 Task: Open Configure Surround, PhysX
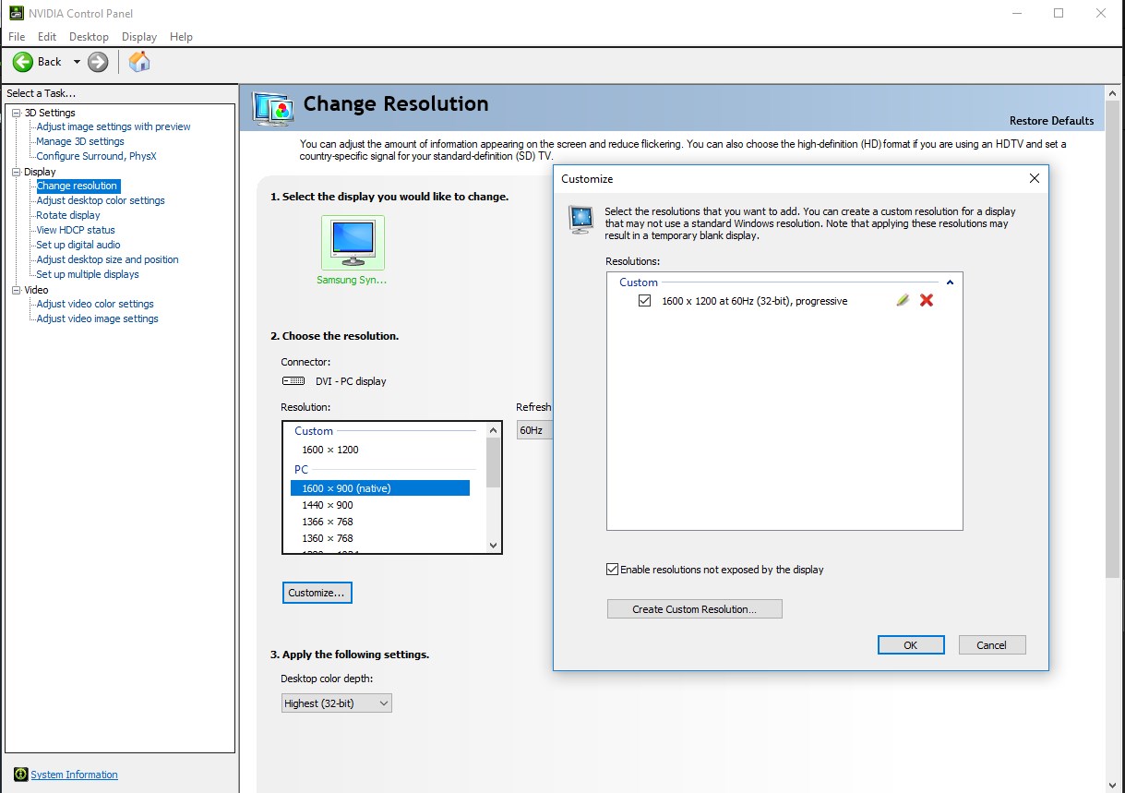tap(97, 156)
